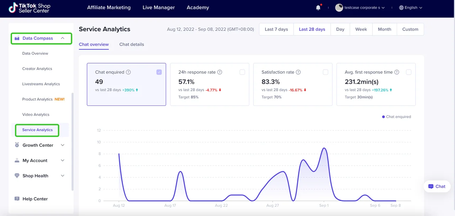Open the English language dropdown
Image resolution: width=455 pixels, height=216 pixels.
click(x=411, y=8)
